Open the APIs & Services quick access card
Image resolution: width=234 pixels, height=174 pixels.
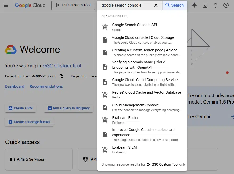(39, 159)
